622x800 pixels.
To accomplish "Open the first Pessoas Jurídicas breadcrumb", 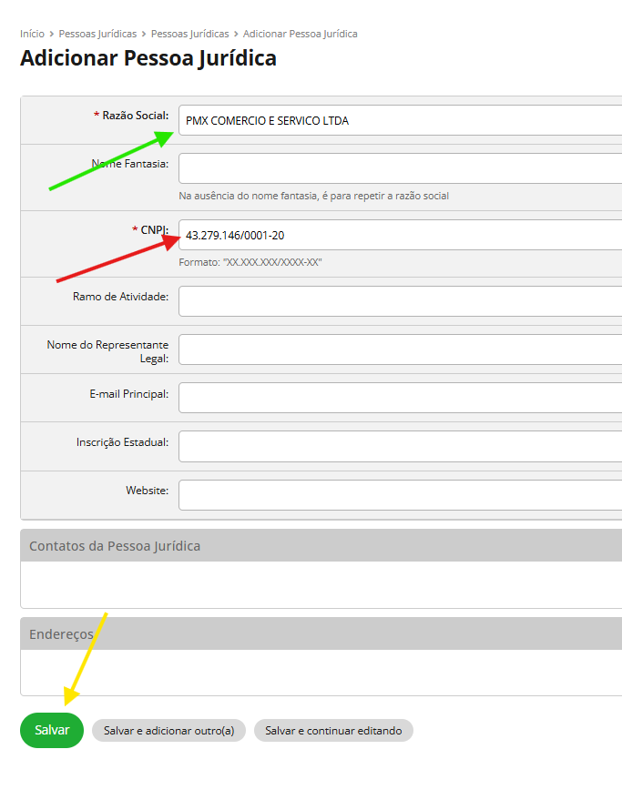I will 91,34.
